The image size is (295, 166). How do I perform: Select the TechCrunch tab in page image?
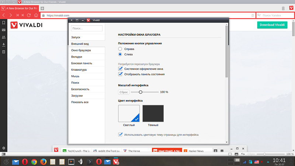click(x=76, y=151)
